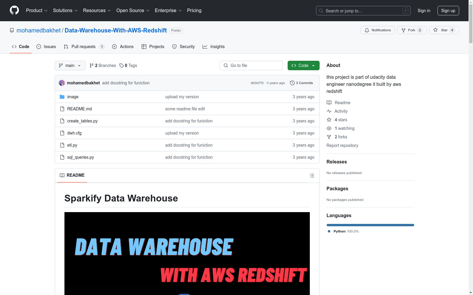Expand the Resources menu

97,11
